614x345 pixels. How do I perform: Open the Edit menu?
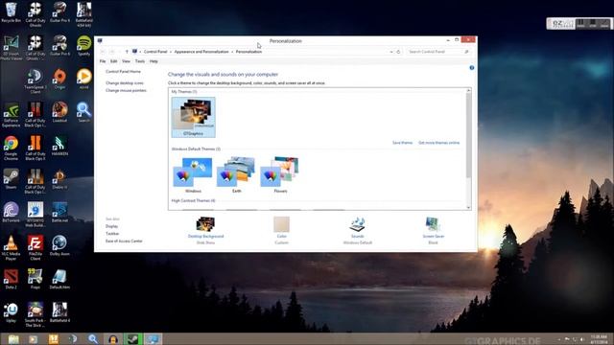click(113, 61)
